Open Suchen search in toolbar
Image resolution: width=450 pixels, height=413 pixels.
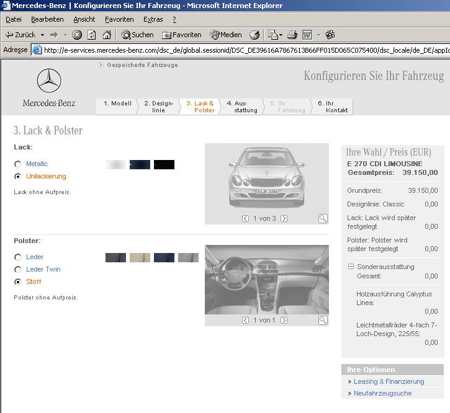click(137, 35)
